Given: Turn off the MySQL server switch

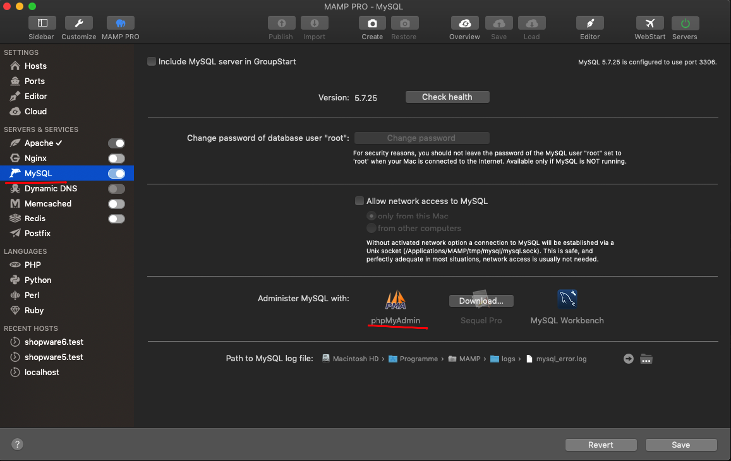Looking at the screenshot, I should [x=116, y=174].
